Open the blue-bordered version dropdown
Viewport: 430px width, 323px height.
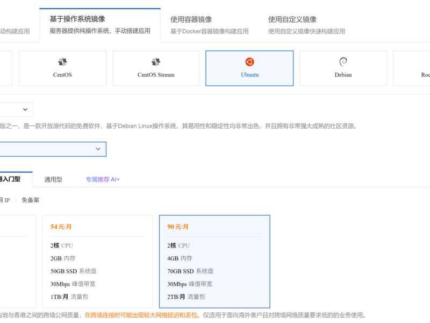tap(53, 149)
